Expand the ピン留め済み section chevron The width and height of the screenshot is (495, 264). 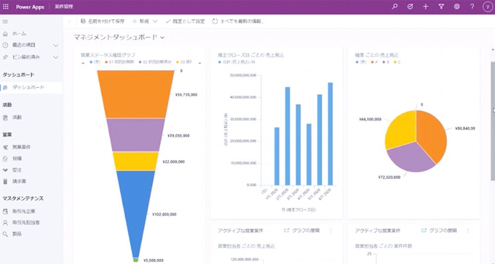pos(55,57)
